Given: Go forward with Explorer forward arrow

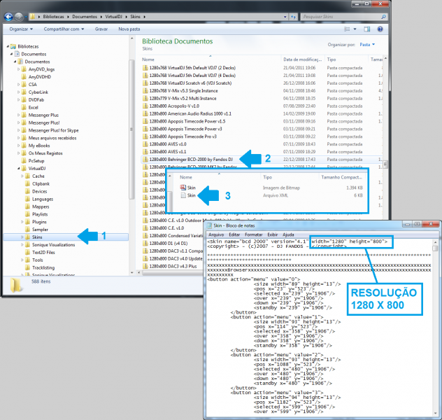Looking at the screenshot, I should click(x=19, y=17).
